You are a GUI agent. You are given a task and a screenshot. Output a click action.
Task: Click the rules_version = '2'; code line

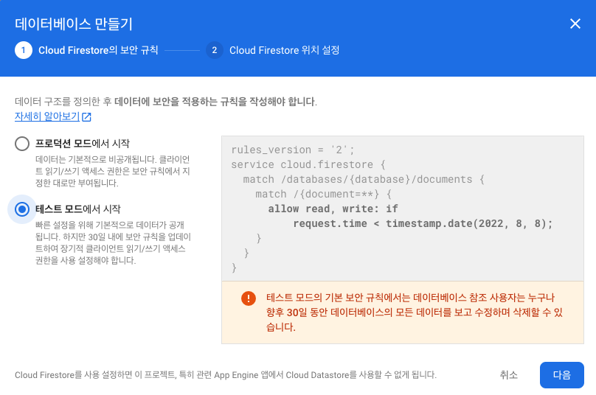293,150
